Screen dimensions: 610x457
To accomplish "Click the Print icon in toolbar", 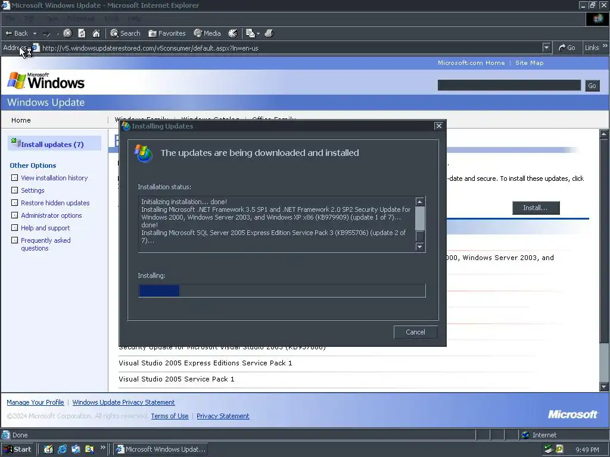I will pos(269,33).
